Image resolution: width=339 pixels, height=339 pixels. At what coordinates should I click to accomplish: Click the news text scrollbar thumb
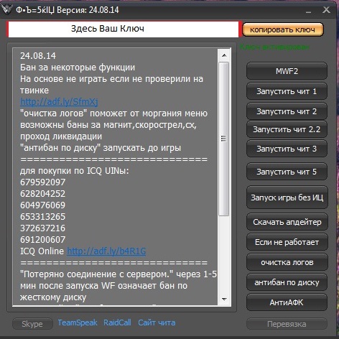pos(224,139)
